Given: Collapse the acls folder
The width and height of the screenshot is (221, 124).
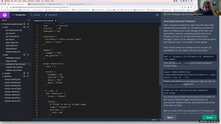Looking at the screenshot, I should point(3,27).
